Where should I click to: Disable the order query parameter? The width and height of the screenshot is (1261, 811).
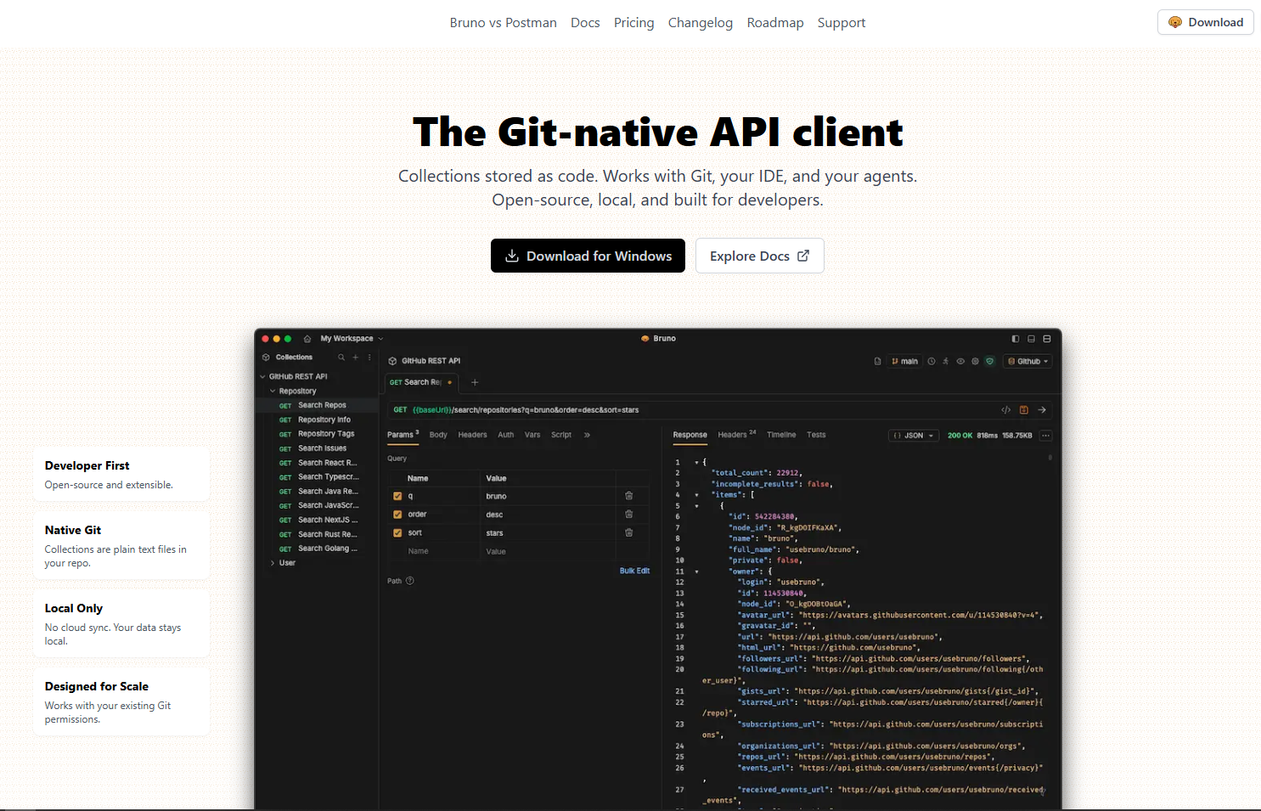(x=397, y=514)
